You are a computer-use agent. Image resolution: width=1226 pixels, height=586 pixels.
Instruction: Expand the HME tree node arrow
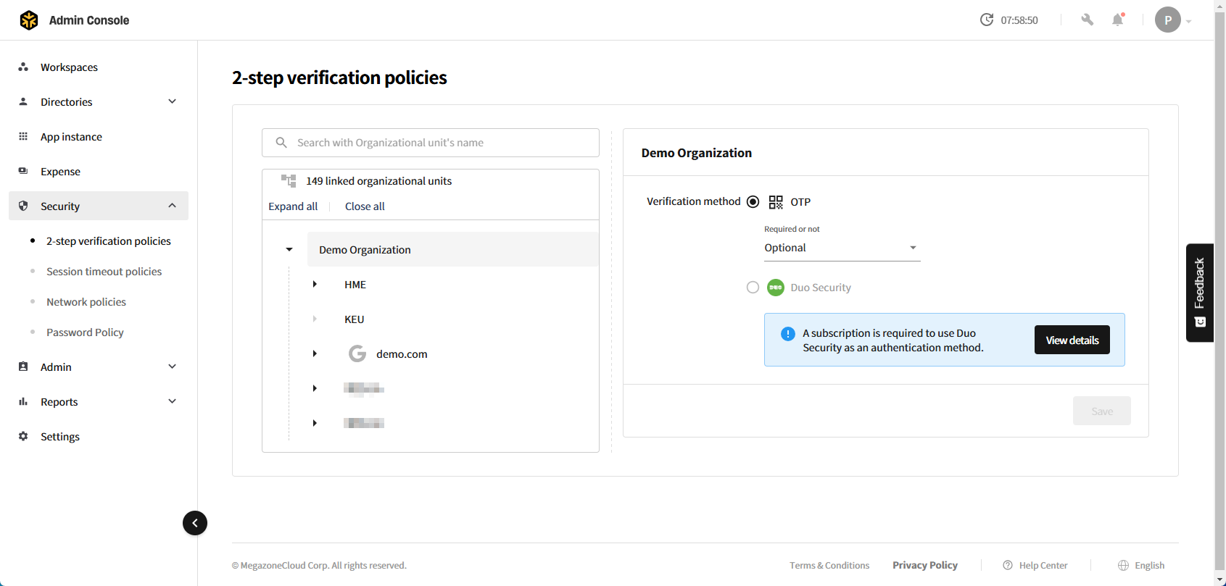coord(315,284)
